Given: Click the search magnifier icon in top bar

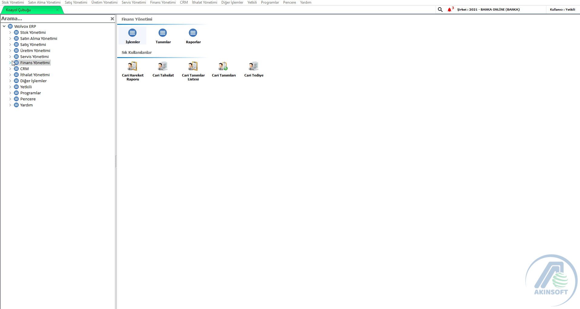Looking at the screenshot, I should click(x=440, y=10).
